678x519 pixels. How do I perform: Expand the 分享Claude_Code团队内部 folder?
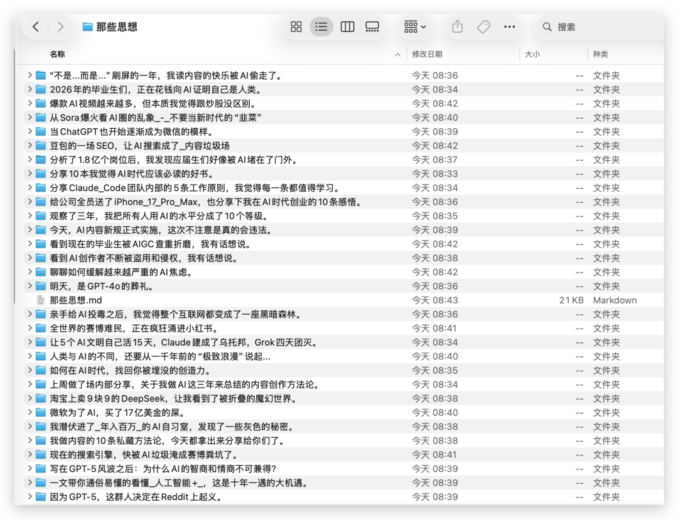coord(30,188)
